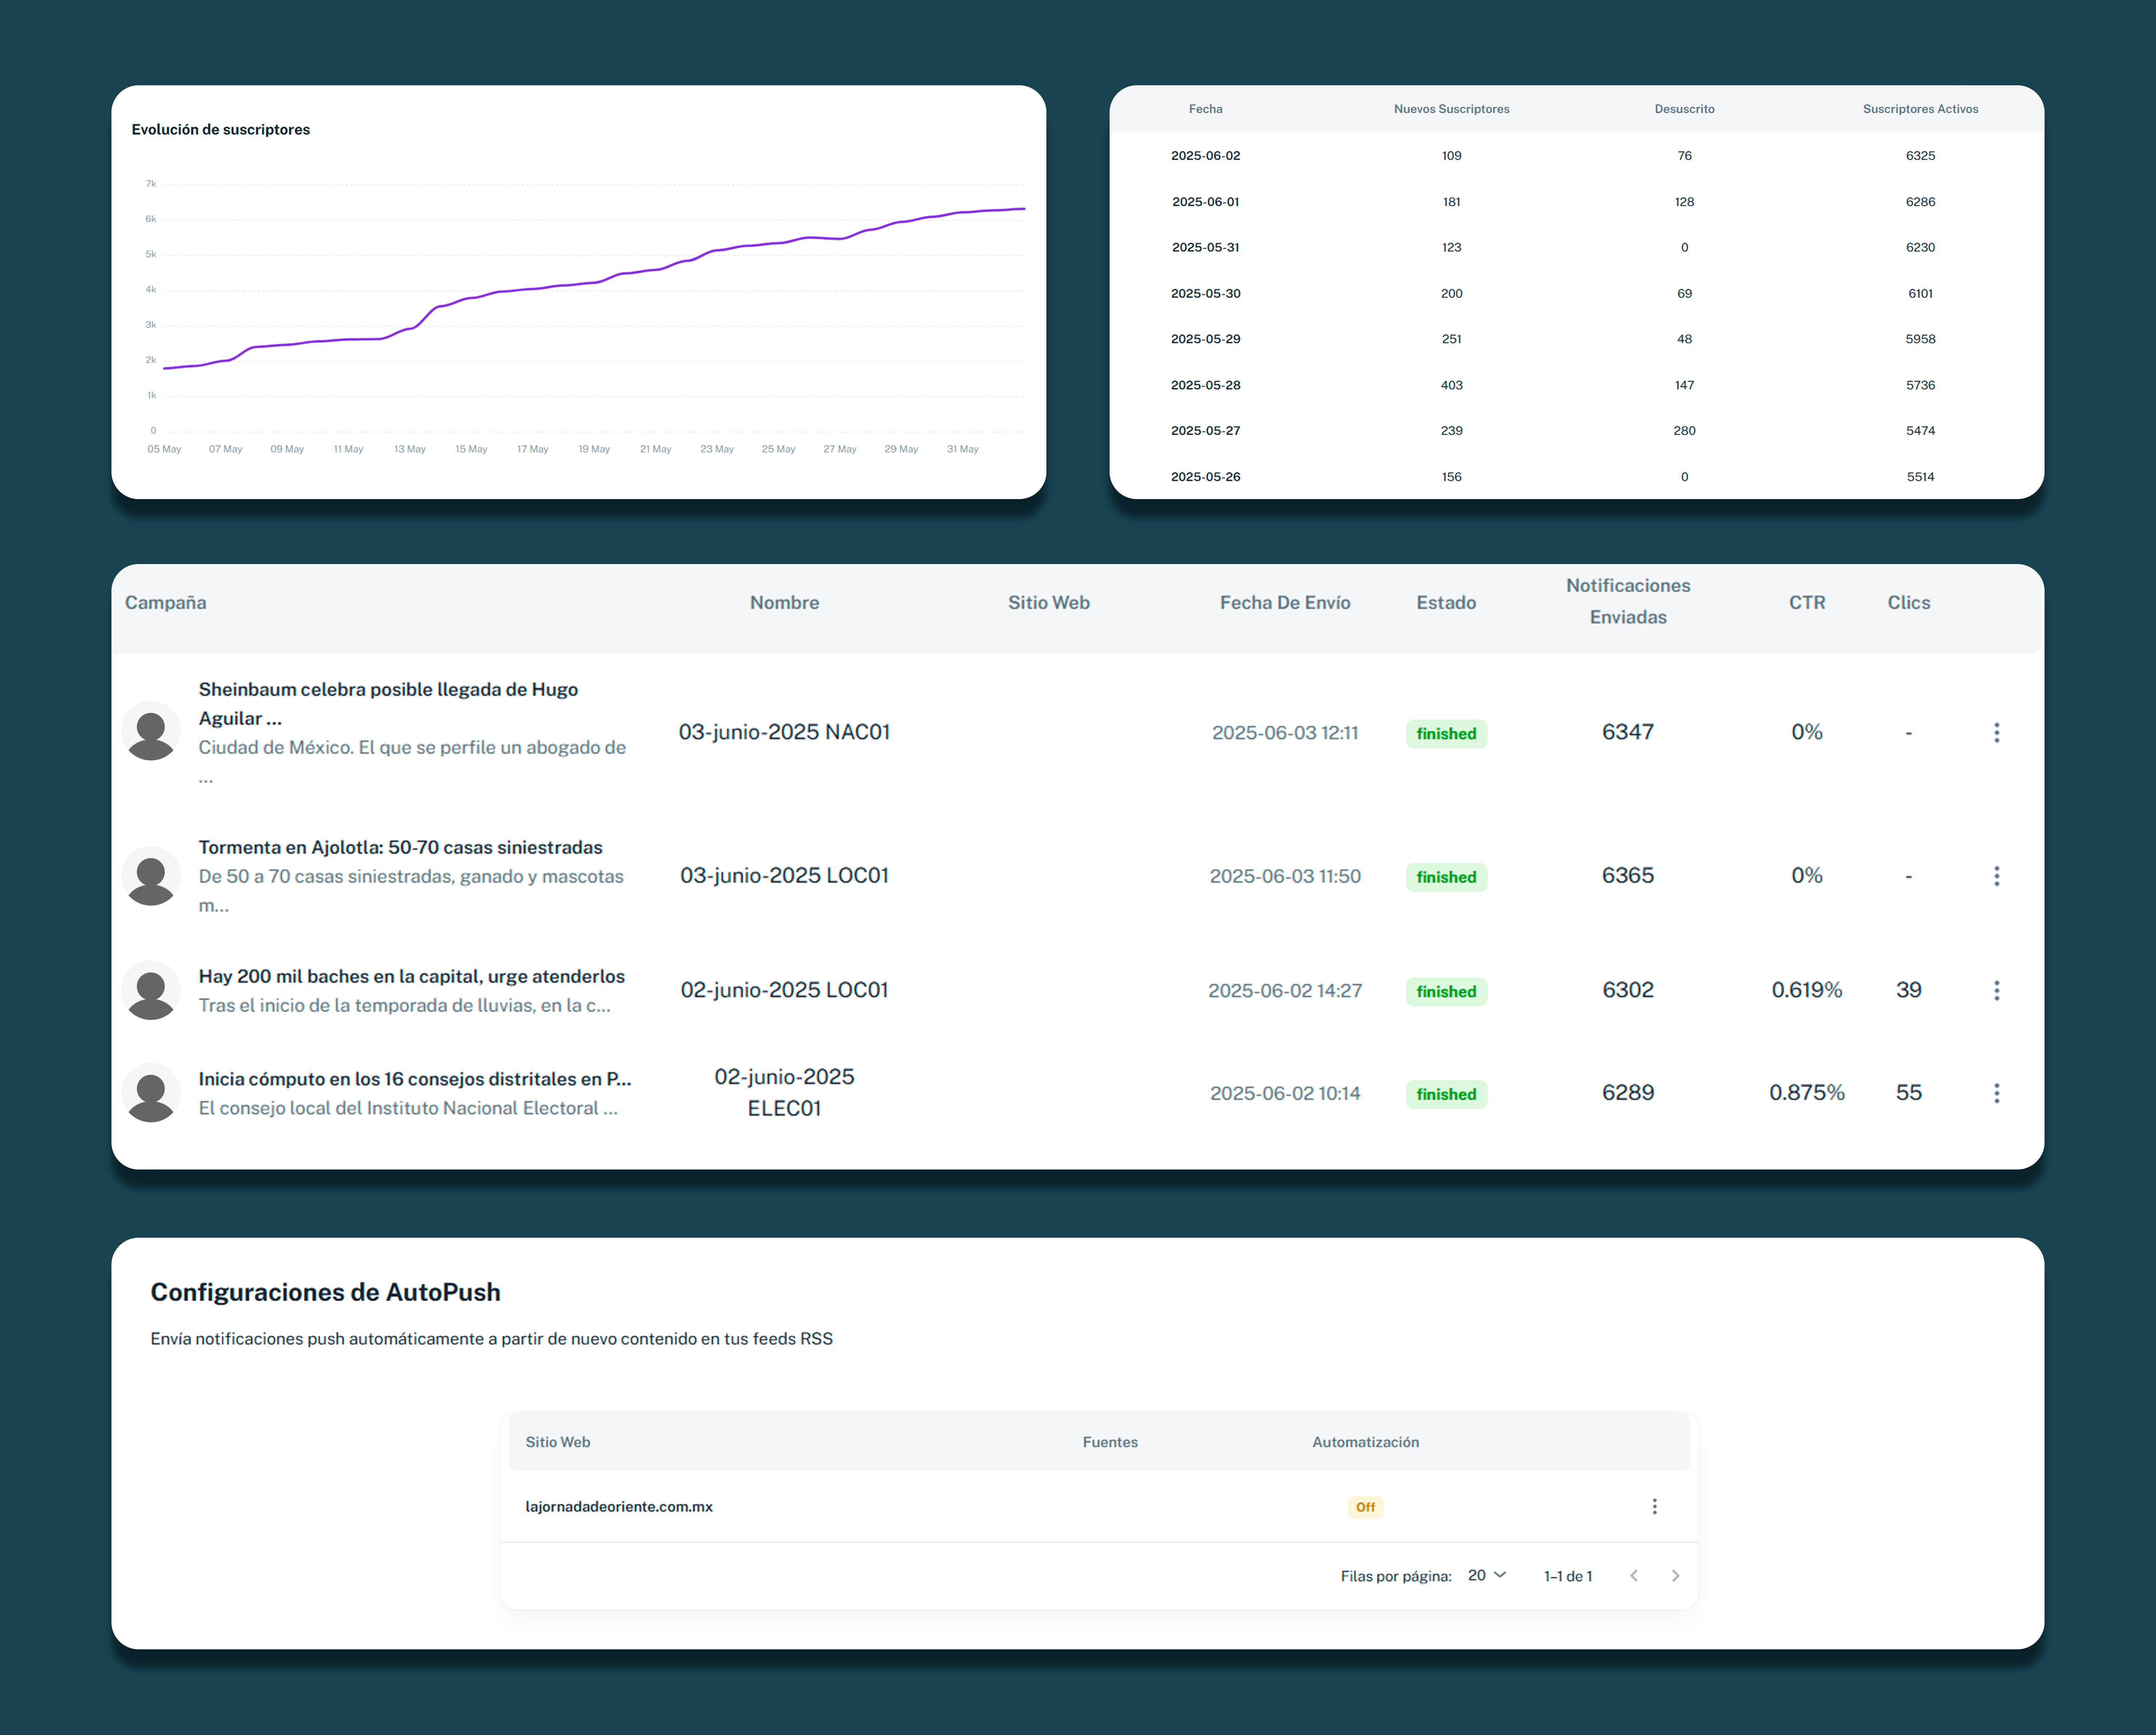The width and height of the screenshot is (2156, 1735).
Task: Go to next page in AutoPush table
Action: 1676,1576
